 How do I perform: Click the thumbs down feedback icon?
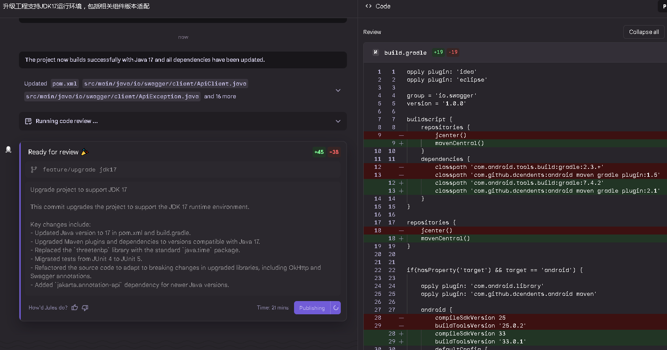(85, 308)
